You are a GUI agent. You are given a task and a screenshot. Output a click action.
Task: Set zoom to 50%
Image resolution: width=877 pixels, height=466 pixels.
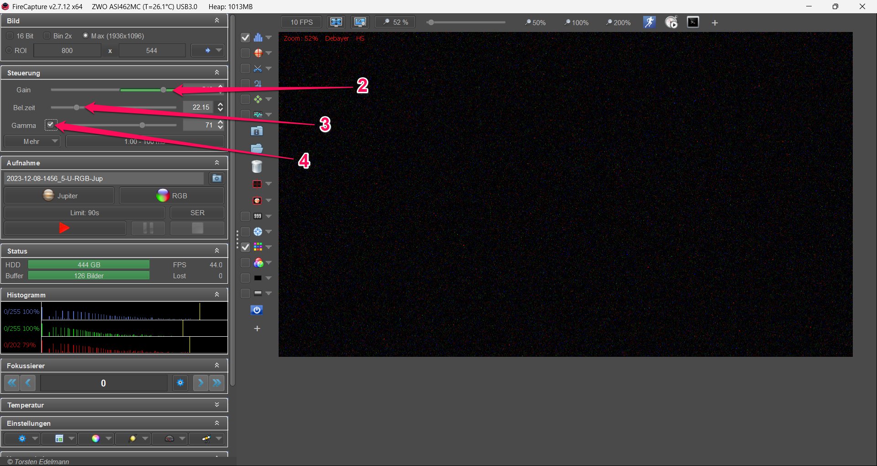pyautogui.click(x=535, y=22)
